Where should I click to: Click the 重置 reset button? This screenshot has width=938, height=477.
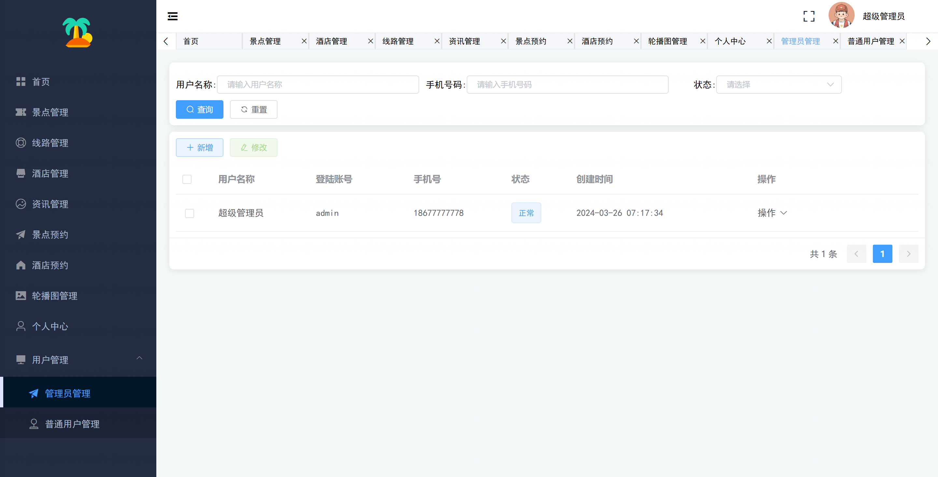point(253,110)
